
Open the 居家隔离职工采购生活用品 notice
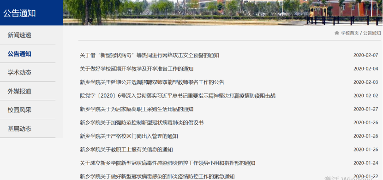137,109
